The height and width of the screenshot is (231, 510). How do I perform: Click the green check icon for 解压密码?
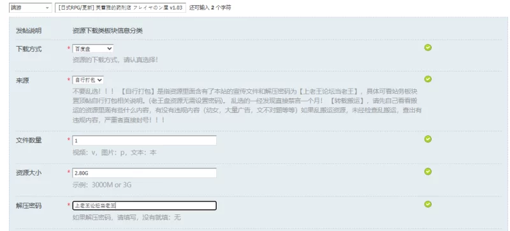(428, 204)
